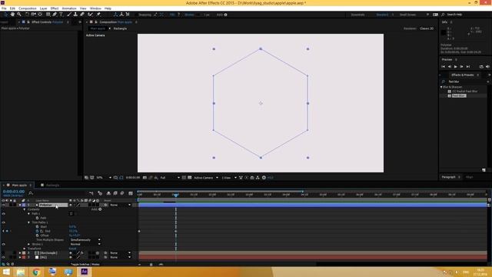Open the Composition menu

pyautogui.click(x=28, y=8)
